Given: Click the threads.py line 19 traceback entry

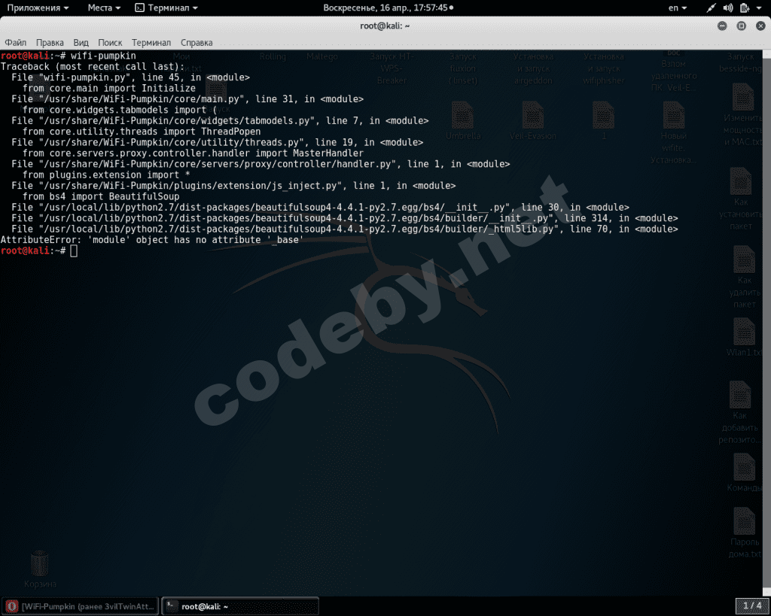Looking at the screenshot, I should coord(218,142).
